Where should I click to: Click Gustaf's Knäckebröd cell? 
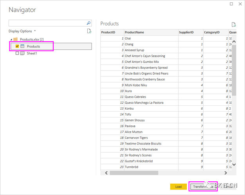151,161
